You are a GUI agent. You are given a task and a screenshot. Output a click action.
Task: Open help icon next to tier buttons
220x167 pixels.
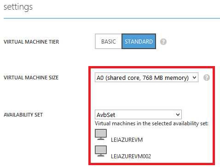pyautogui.click(x=163, y=42)
